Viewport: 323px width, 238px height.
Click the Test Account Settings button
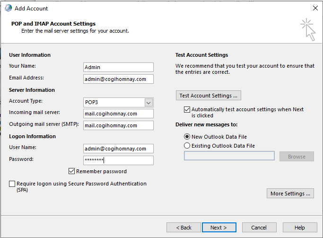pyautogui.click(x=209, y=96)
